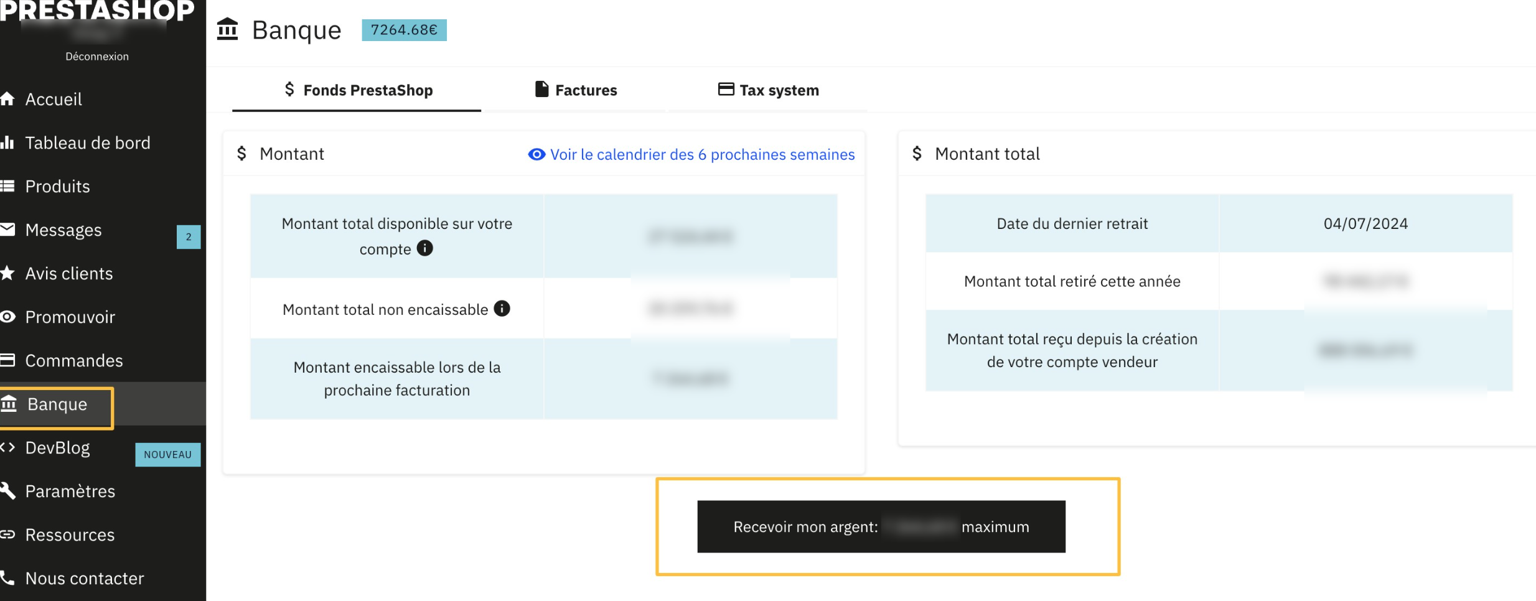
Task: Open Messages envelope icon
Action: coord(7,230)
